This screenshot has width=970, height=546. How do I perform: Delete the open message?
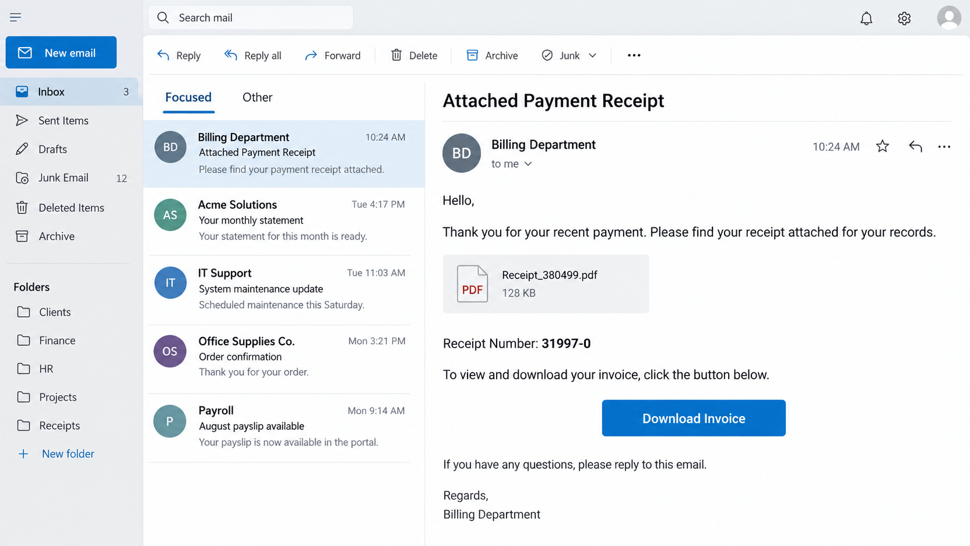point(414,55)
